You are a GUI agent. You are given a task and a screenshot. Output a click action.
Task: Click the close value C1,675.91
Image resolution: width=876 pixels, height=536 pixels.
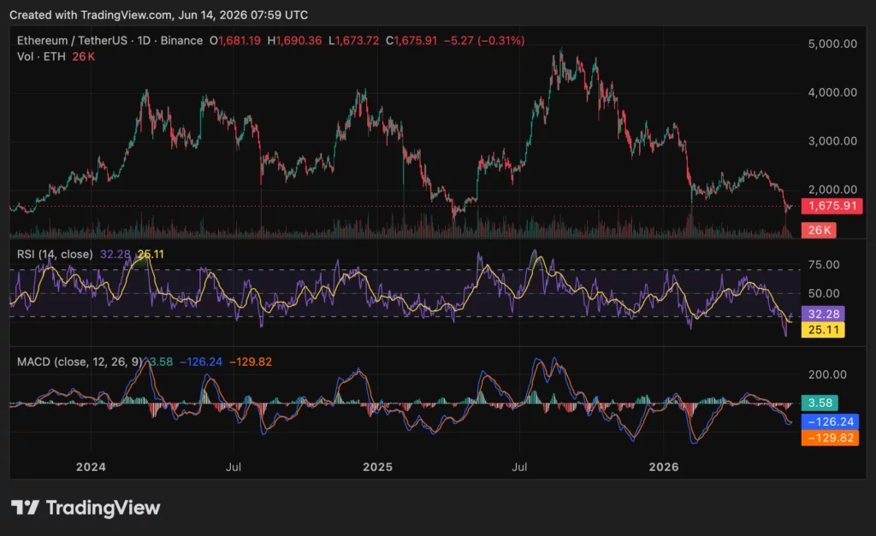[x=411, y=40]
